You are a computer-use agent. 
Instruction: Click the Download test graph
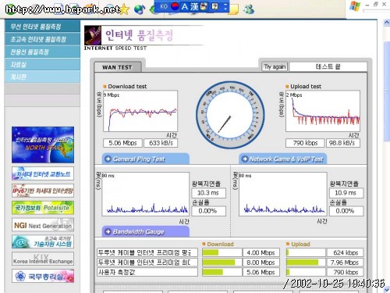(140, 111)
